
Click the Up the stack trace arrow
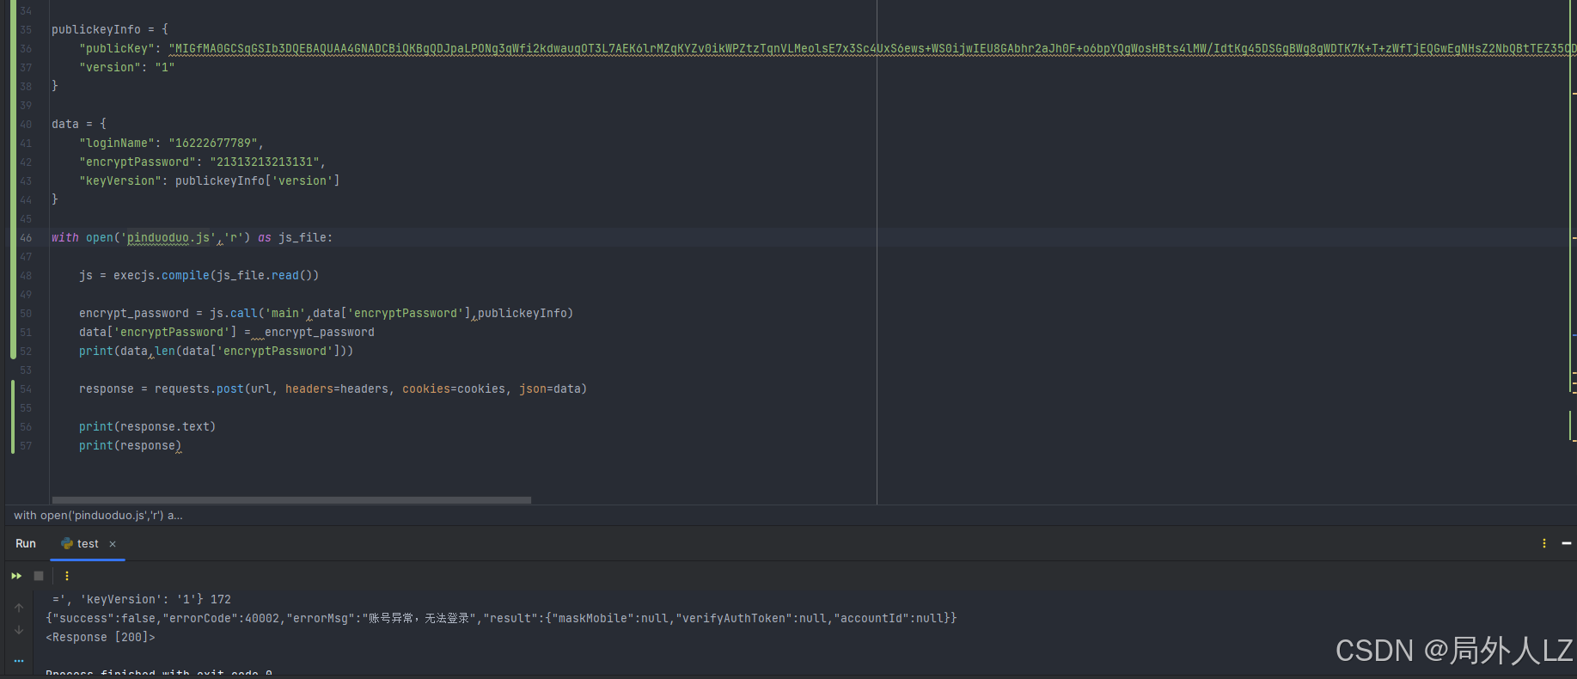click(19, 608)
